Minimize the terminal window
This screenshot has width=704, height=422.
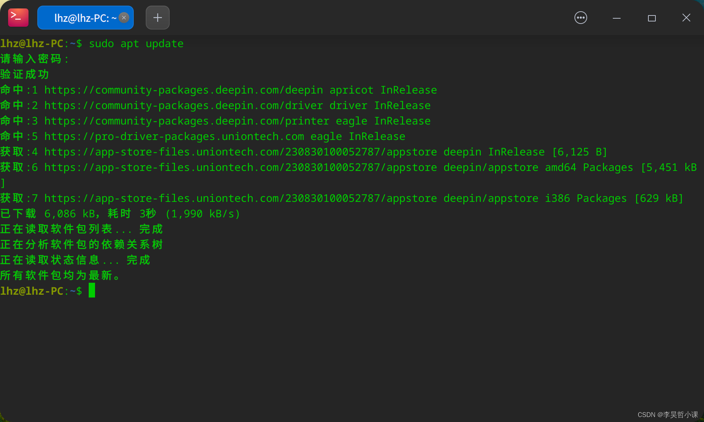point(617,18)
